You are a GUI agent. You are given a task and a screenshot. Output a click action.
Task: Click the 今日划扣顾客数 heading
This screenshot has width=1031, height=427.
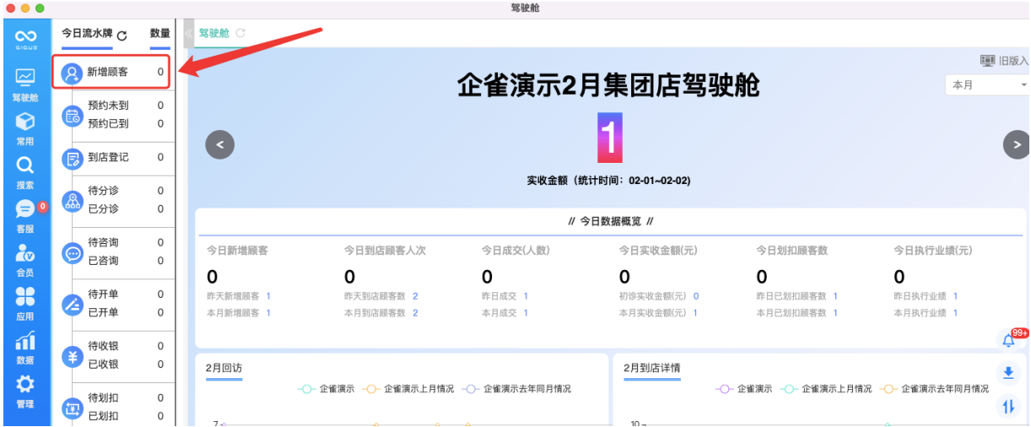click(792, 251)
